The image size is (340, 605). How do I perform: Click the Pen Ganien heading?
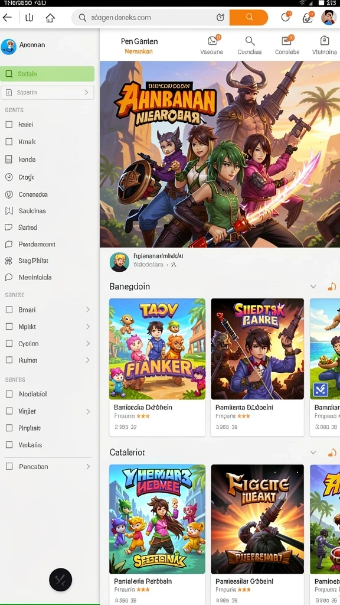click(139, 41)
